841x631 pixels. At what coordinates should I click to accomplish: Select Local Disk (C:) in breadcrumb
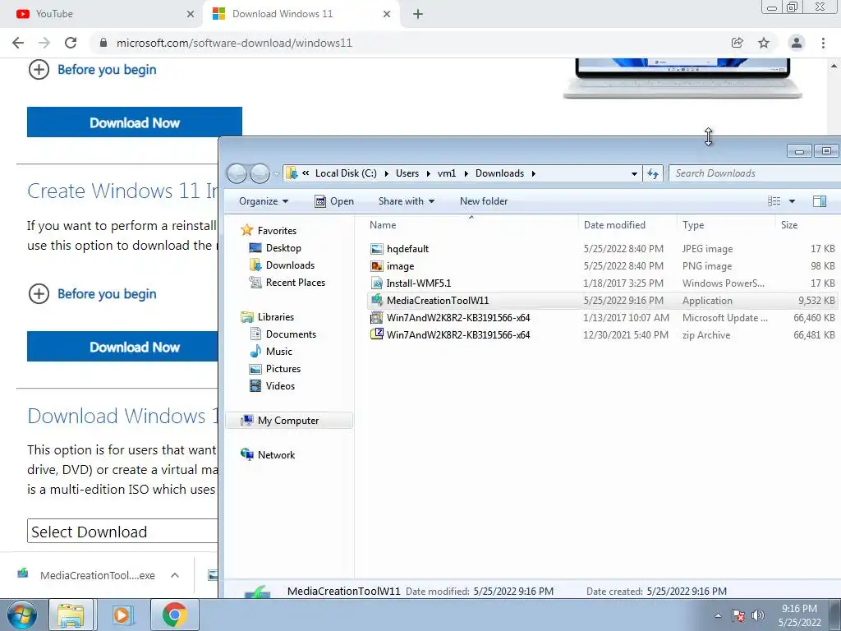[x=346, y=173]
